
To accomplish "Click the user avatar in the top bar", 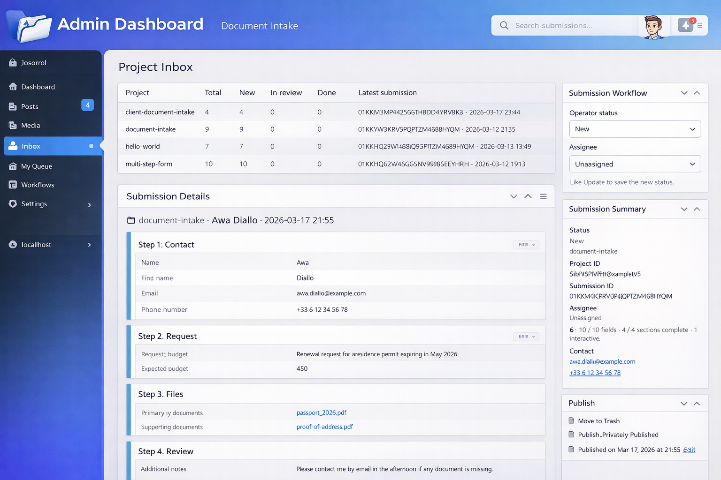I will (652, 27).
